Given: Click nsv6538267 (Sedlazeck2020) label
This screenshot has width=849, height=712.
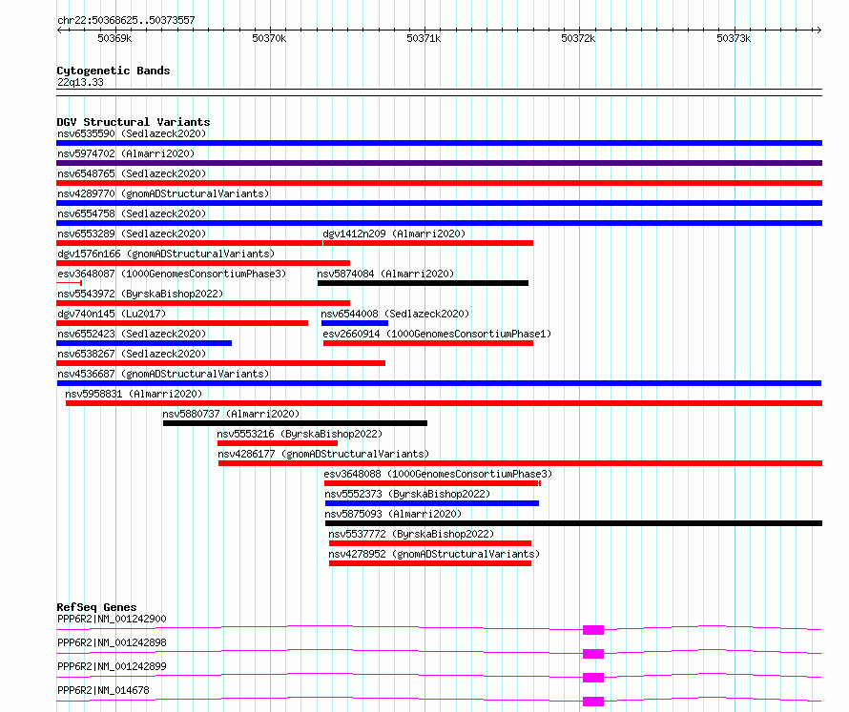Looking at the screenshot, I should 132,354.
